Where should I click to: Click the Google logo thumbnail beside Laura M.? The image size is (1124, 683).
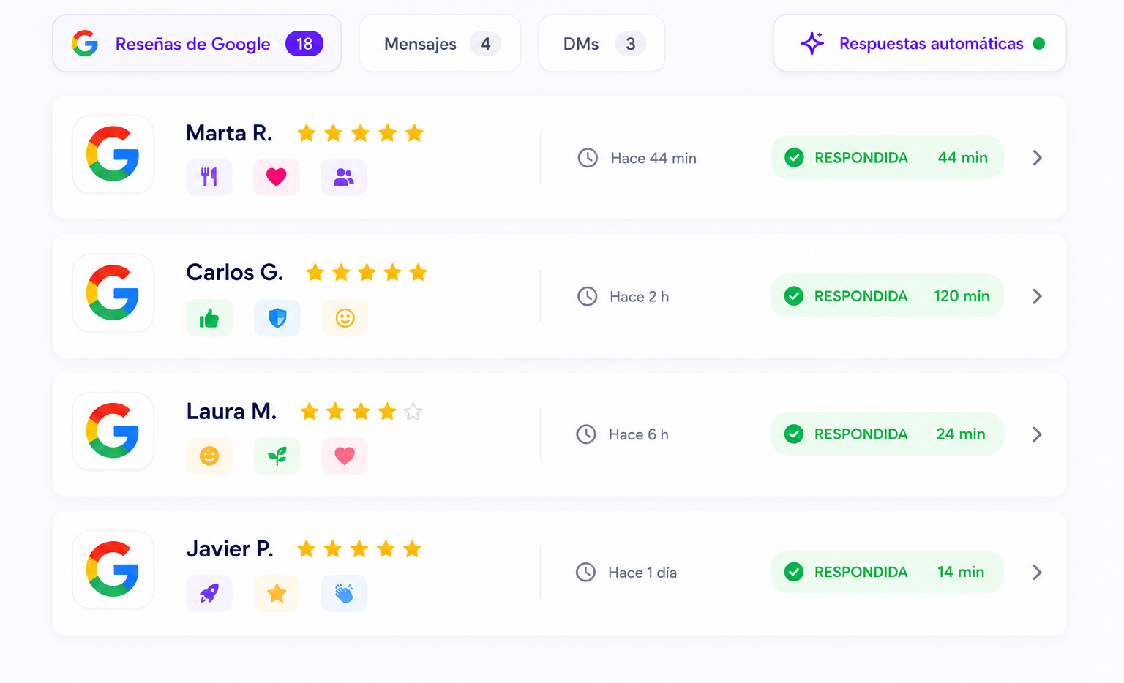coord(113,431)
